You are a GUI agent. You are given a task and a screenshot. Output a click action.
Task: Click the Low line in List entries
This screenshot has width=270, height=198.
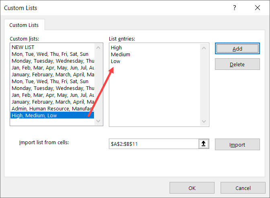[x=116, y=61]
